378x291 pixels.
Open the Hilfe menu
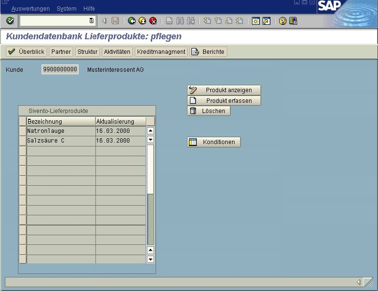89,9
